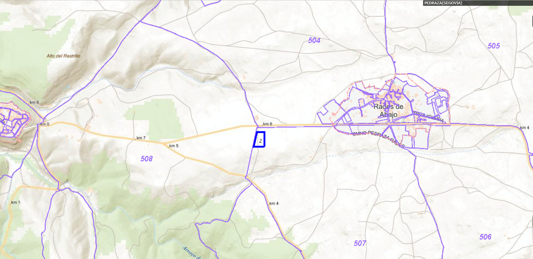The height and width of the screenshot is (259, 533).
Task: Click the CMNO PEDRAZA-RADES road label
Action: [378, 139]
